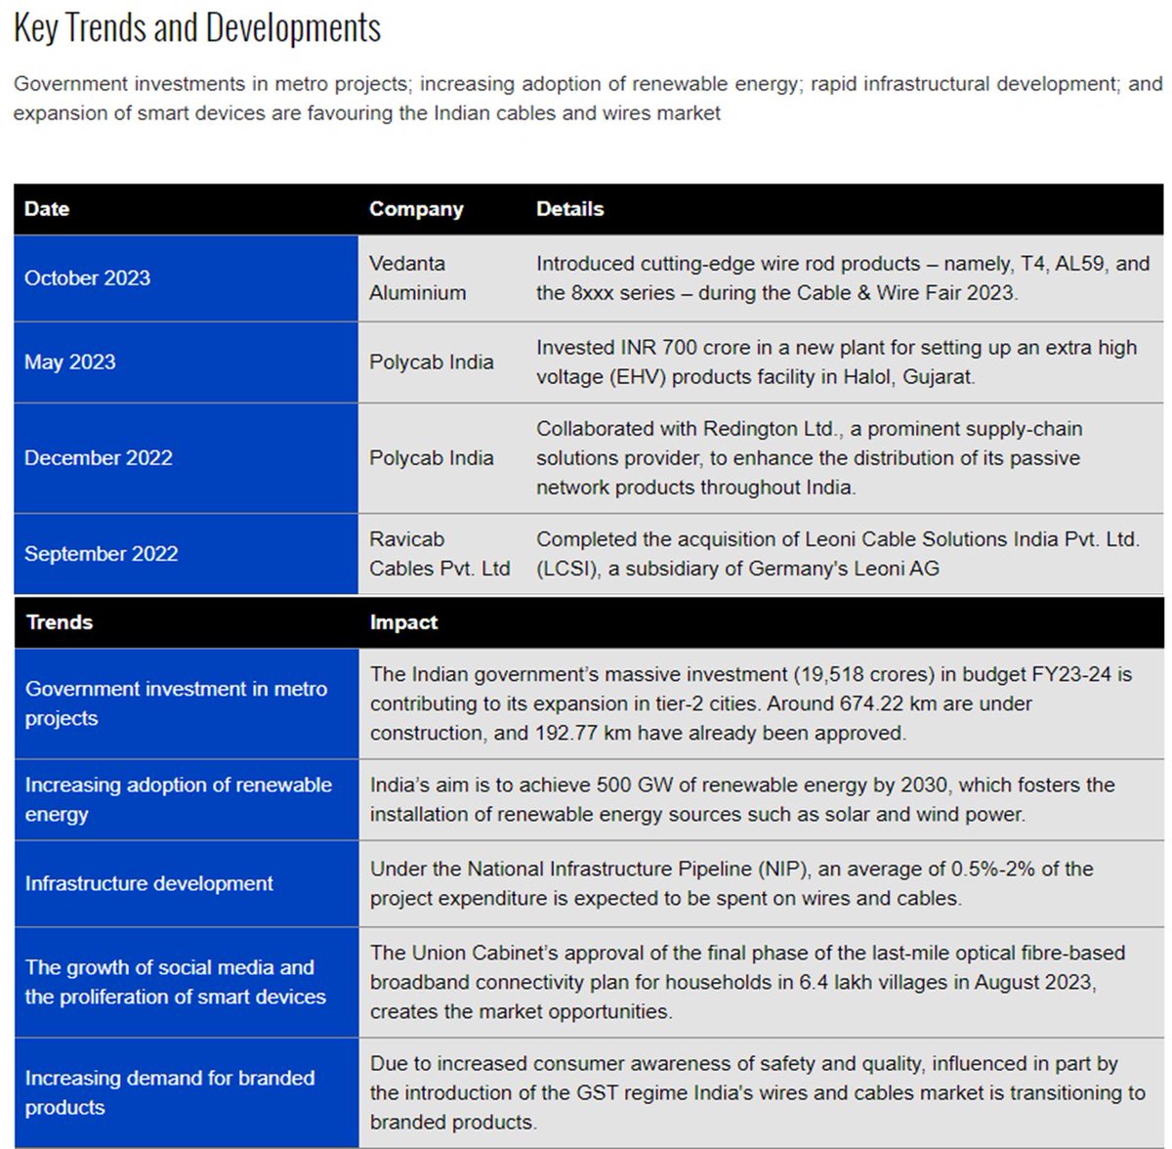Select the 'October 2023' date cell
The width and height of the screenshot is (1172, 1149).
pos(187,278)
